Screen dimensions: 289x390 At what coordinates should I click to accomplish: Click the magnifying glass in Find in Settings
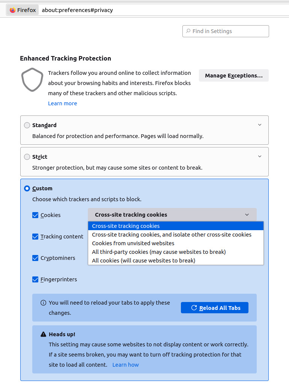(x=188, y=31)
